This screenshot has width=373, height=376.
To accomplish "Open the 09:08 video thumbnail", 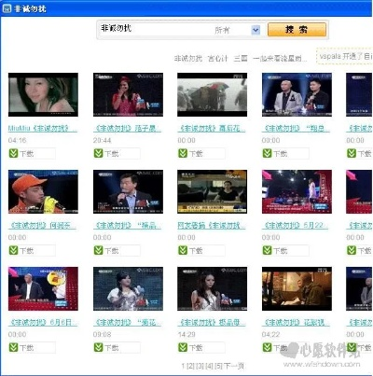I will [128, 289].
